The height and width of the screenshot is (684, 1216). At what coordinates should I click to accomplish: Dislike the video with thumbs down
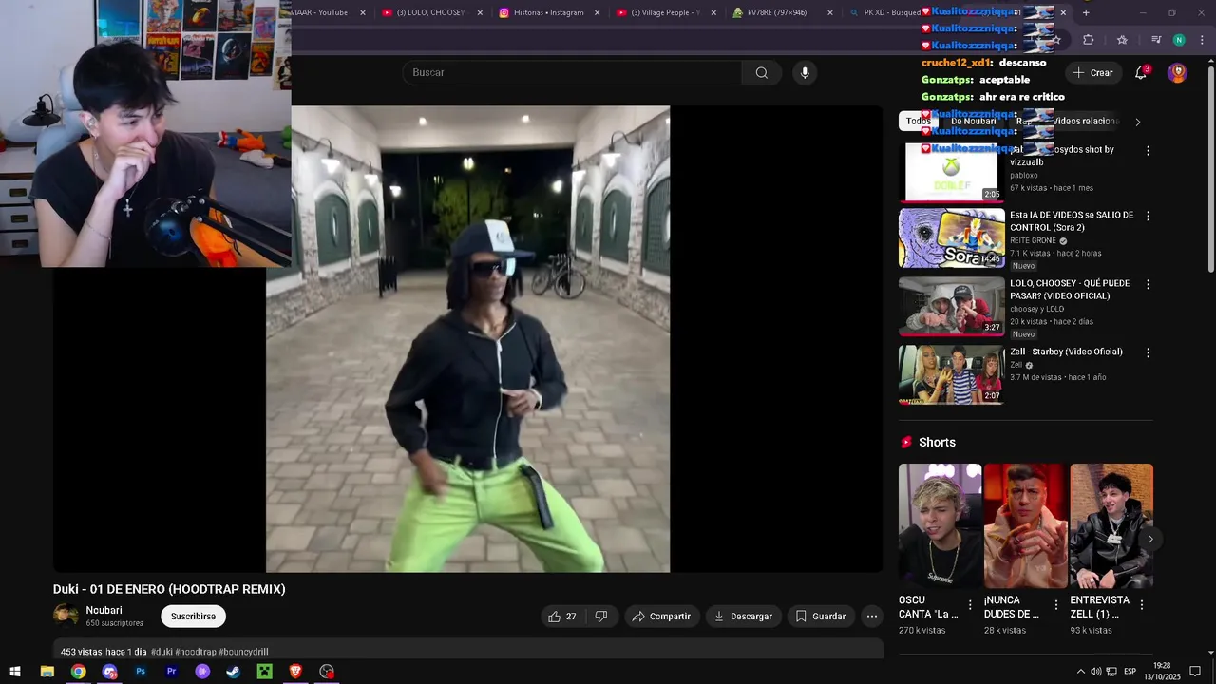click(601, 617)
